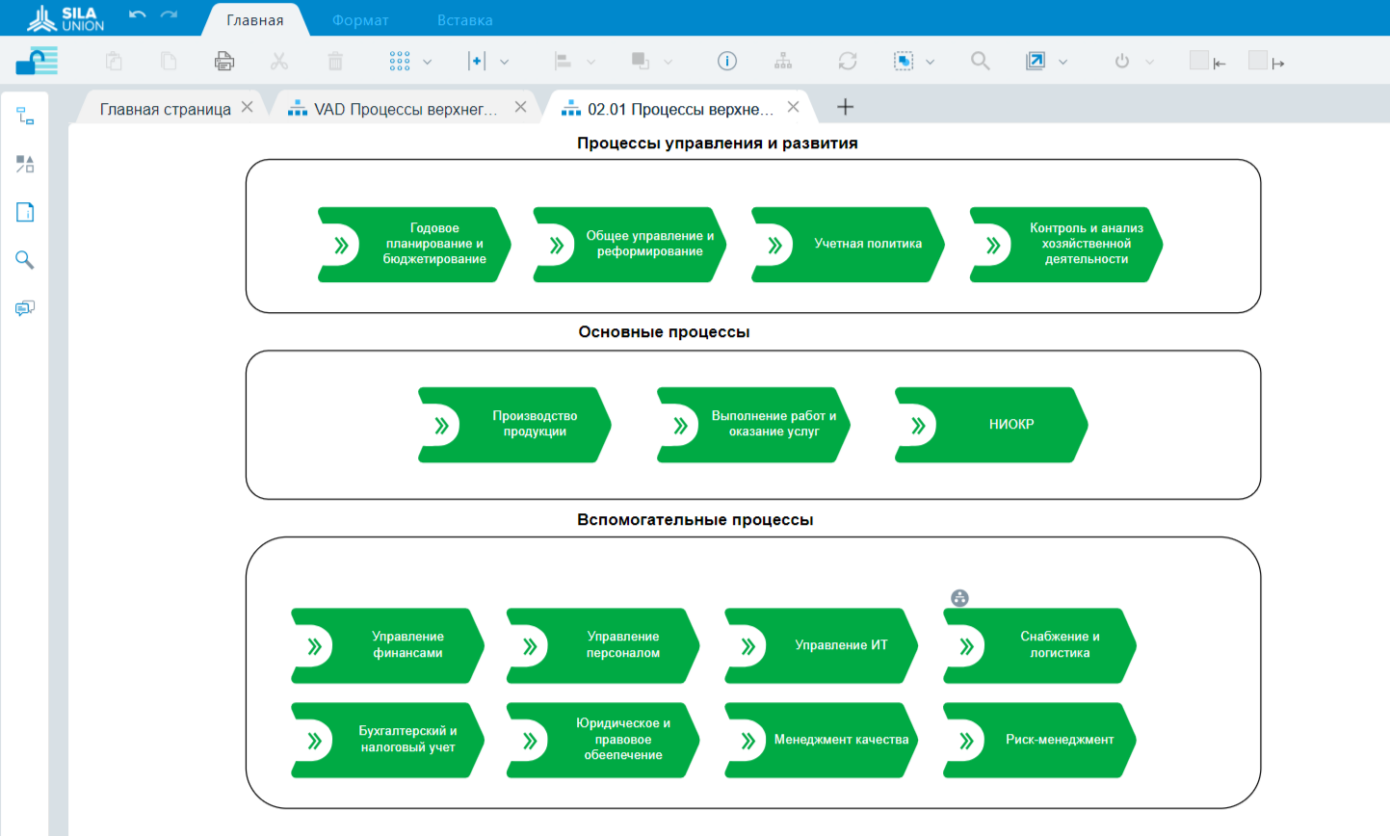Open the info icon in toolbar

[727, 62]
